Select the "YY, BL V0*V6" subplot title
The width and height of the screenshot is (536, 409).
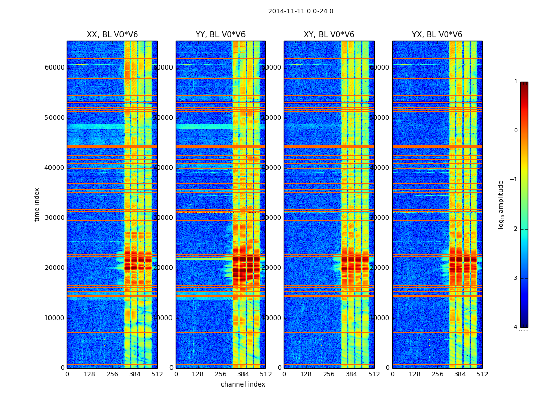220,35
